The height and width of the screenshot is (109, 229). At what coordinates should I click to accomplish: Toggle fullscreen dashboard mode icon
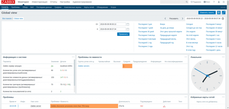pos(224,13)
